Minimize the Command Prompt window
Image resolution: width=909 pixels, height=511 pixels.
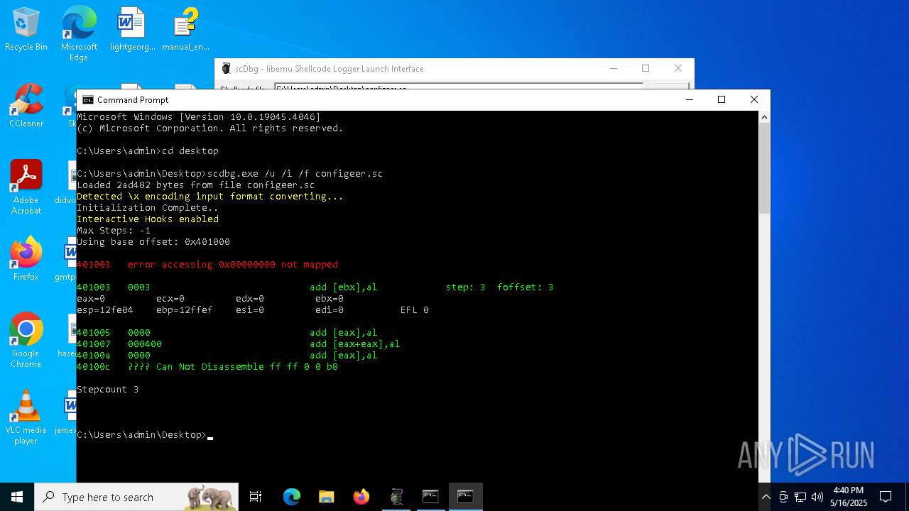[689, 100]
